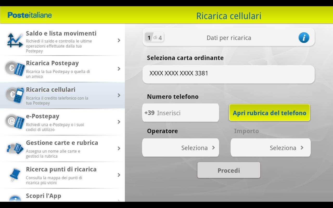This screenshot has width=333, height=208.
Task: Click the Procedi button
Action: [228, 170]
